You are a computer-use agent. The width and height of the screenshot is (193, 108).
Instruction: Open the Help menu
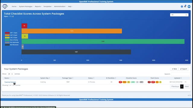(70, 6)
